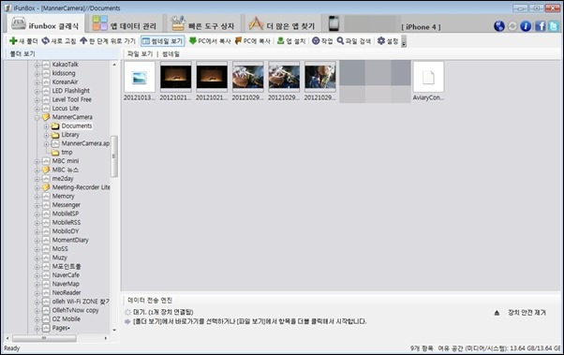Go up one level (한 단계 위로 가기)
The width and height of the screenshot is (564, 355).
click(108, 41)
